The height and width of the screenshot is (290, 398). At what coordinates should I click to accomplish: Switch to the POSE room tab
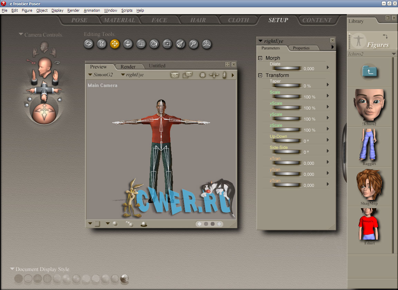pyautogui.click(x=79, y=20)
